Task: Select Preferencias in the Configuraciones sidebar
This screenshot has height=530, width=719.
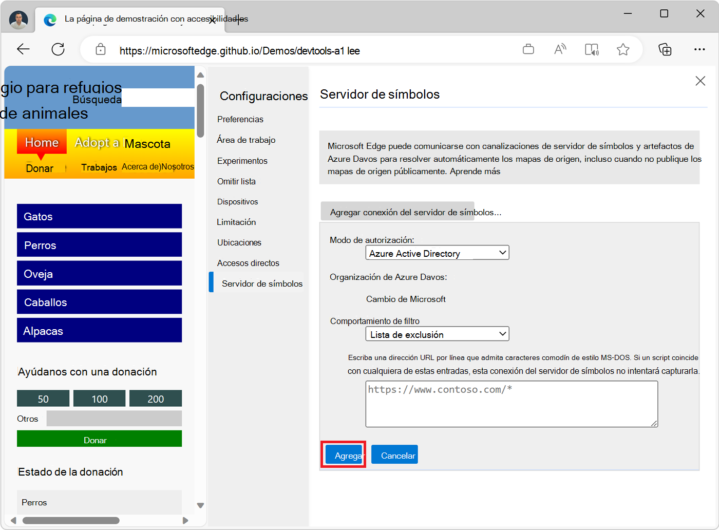Action: [x=240, y=119]
